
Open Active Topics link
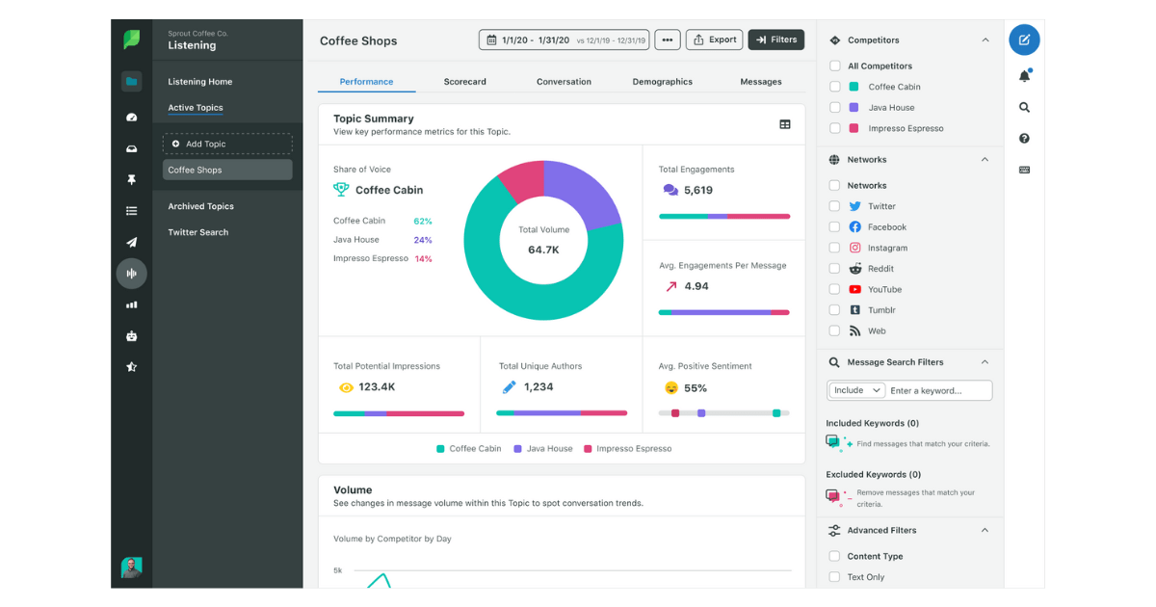[x=196, y=108]
